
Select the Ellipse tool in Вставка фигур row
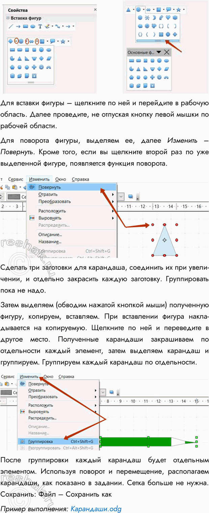33,26
